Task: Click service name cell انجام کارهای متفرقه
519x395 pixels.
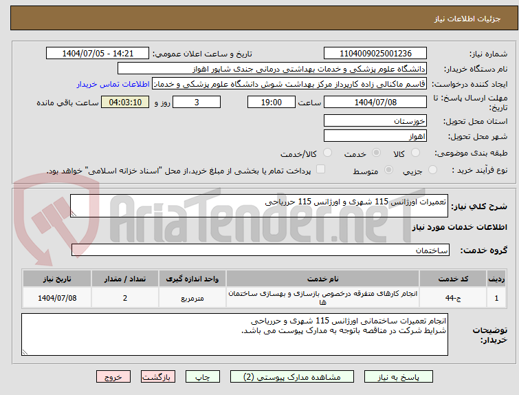Action: pyautogui.click(x=322, y=298)
